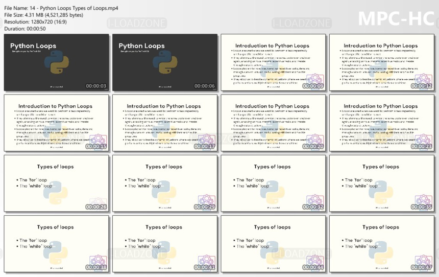
Task: Click the Python logo in the 00:00:06 frame
Action: click(x=165, y=62)
